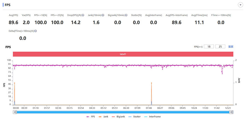Click help icon beside Jank(/10min)
Viewport: 246px width, 119px height.
coord(103,15)
